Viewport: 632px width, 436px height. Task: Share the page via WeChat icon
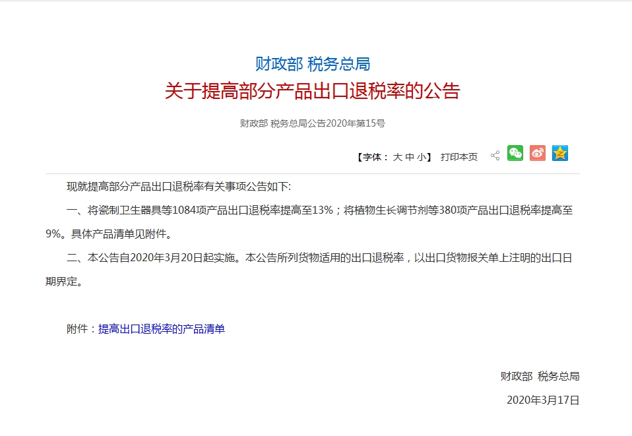(x=515, y=153)
